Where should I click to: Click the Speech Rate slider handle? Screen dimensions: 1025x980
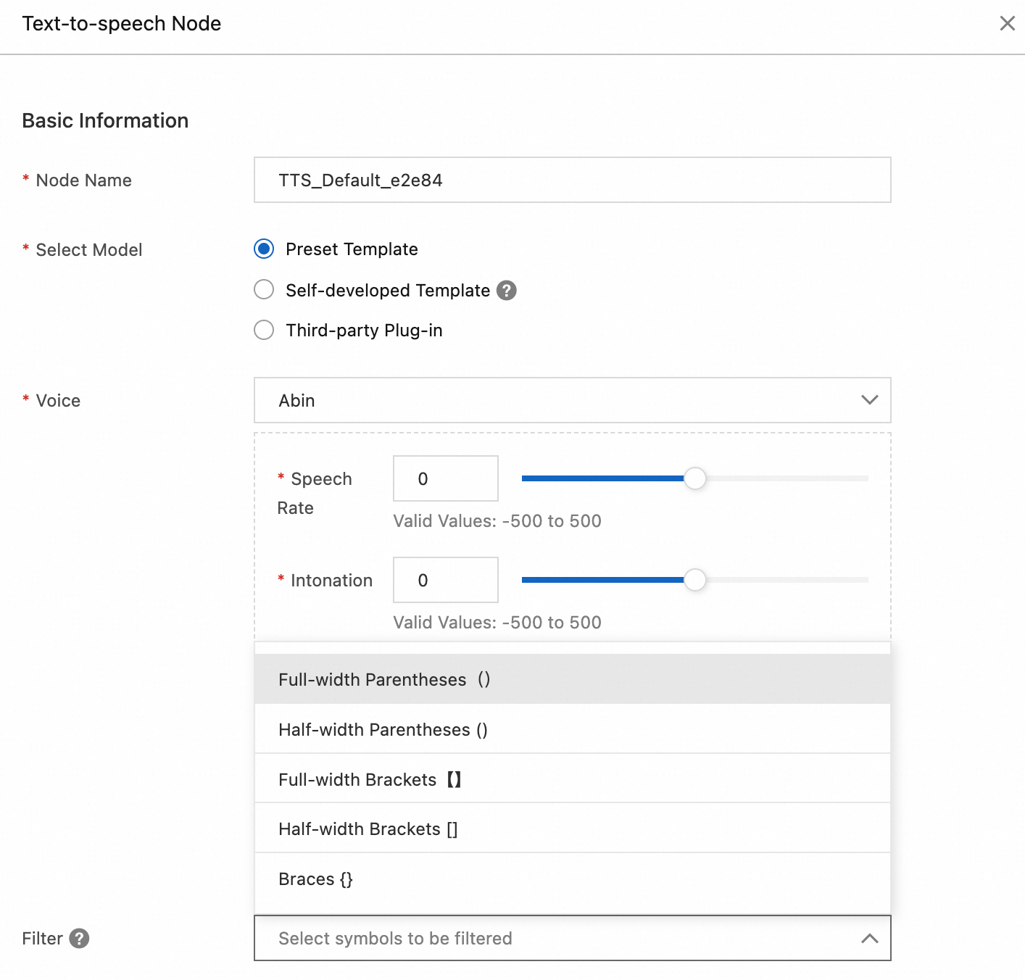694,478
